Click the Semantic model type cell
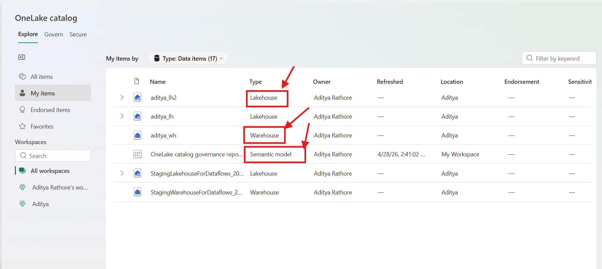The image size is (602, 269). (x=271, y=154)
